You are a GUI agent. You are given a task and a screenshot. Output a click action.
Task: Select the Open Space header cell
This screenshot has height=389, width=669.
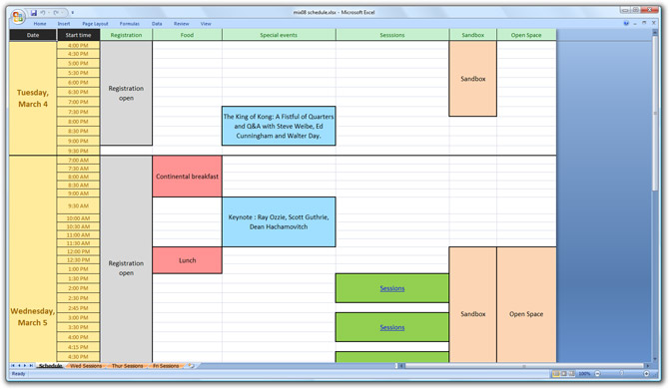click(526, 35)
